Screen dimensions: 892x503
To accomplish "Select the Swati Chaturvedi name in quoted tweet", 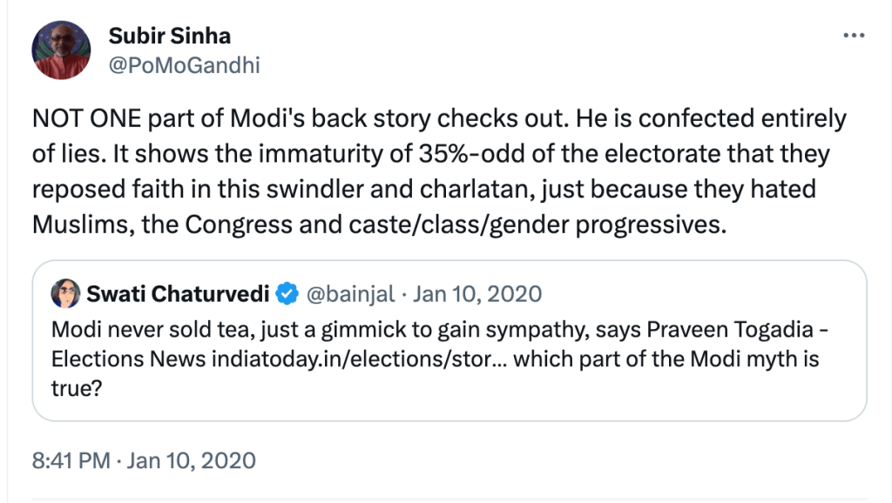I will coord(177,294).
